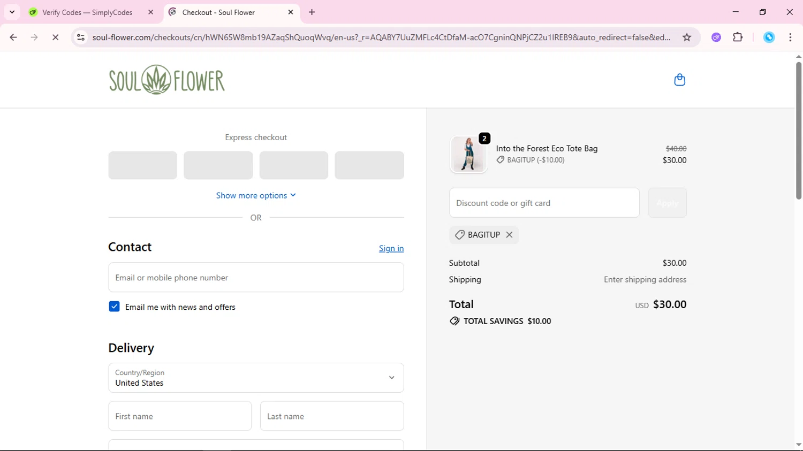Click Into the Forest Eco Tote Bag text
This screenshot has width=803, height=451.
coord(547,148)
